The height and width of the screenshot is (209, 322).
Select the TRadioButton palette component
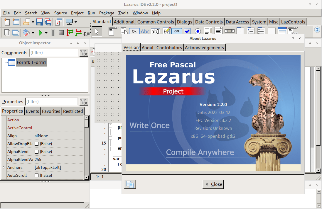[x=198, y=31]
